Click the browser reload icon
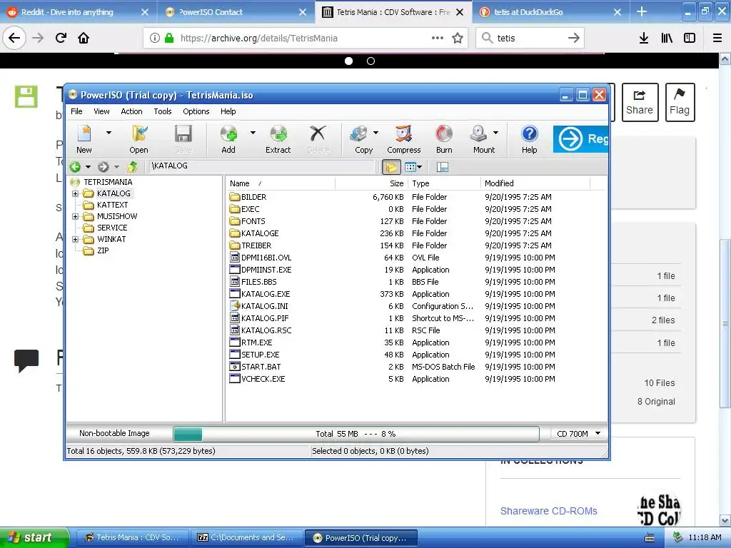The width and height of the screenshot is (731, 548). point(61,38)
